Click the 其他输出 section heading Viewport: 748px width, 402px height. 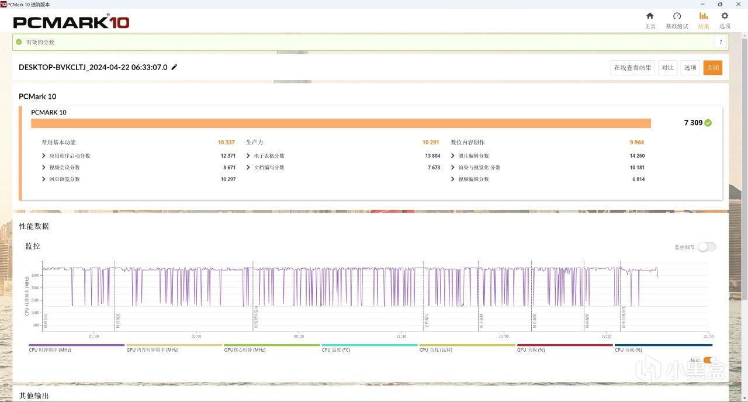coord(34,396)
